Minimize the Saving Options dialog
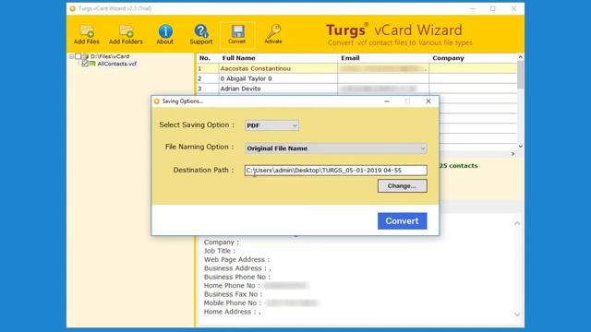The width and height of the screenshot is (591, 332). [x=387, y=101]
